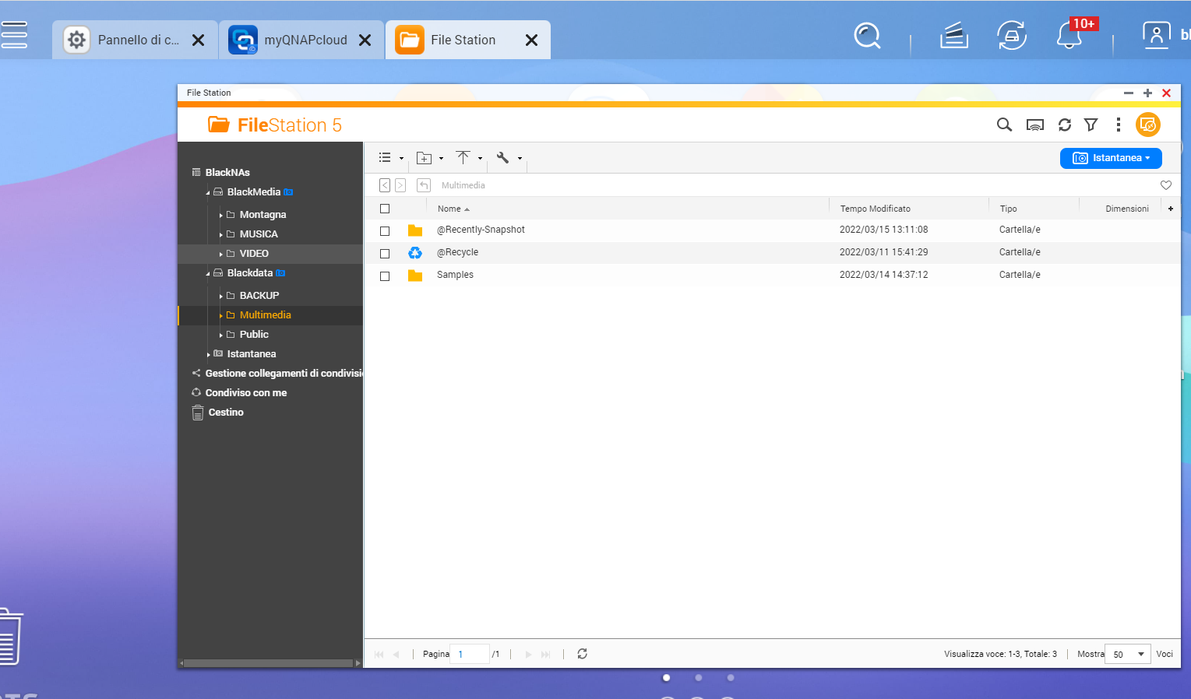Open the Istantanea snapshot dropdown button
The height and width of the screenshot is (699, 1191).
[x=1111, y=158]
